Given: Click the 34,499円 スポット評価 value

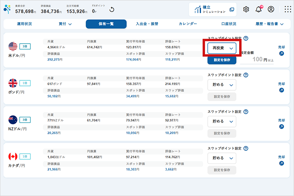Looking at the screenshot, I should pos(133,96).
